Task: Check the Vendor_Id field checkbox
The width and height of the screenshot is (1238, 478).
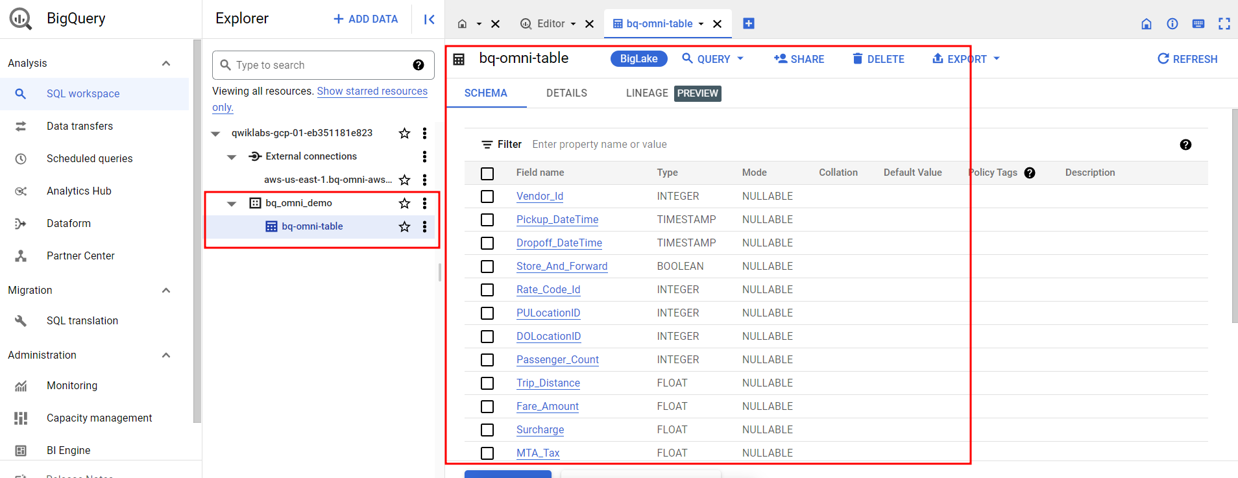Action: click(487, 197)
